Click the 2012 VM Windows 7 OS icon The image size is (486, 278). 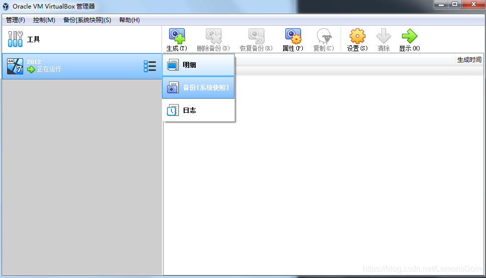pos(15,66)
